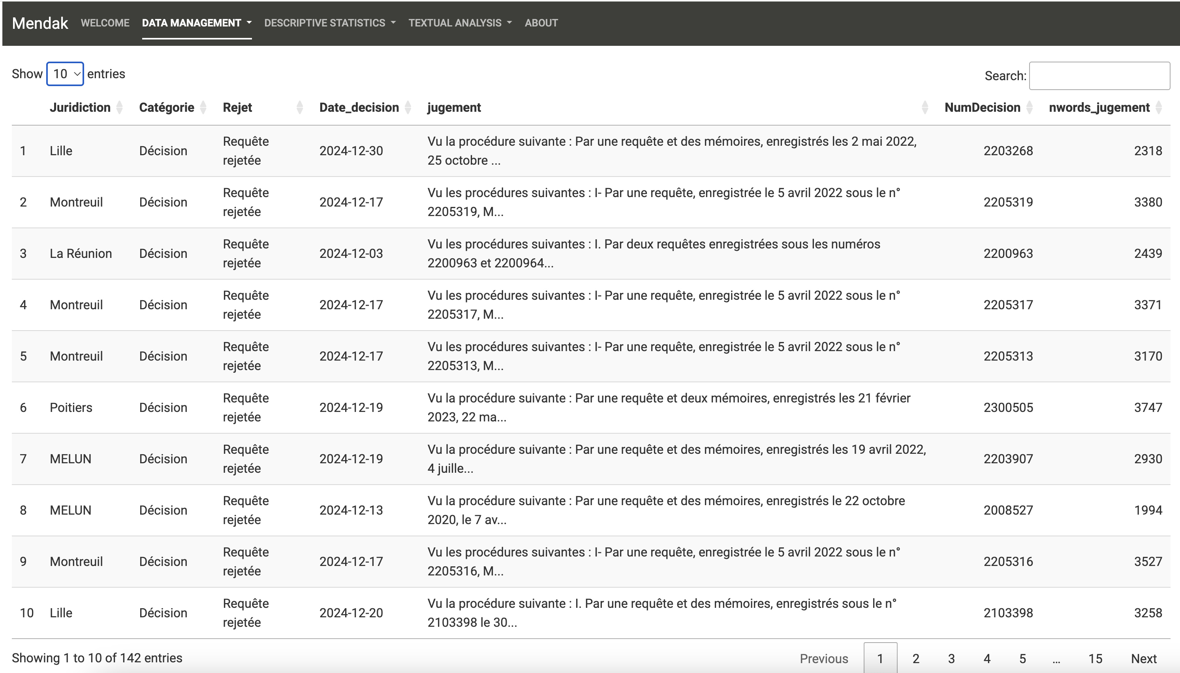This screenshot has height=673, width=1180.
Task: Open the About page
Action: tap(541, 23)
